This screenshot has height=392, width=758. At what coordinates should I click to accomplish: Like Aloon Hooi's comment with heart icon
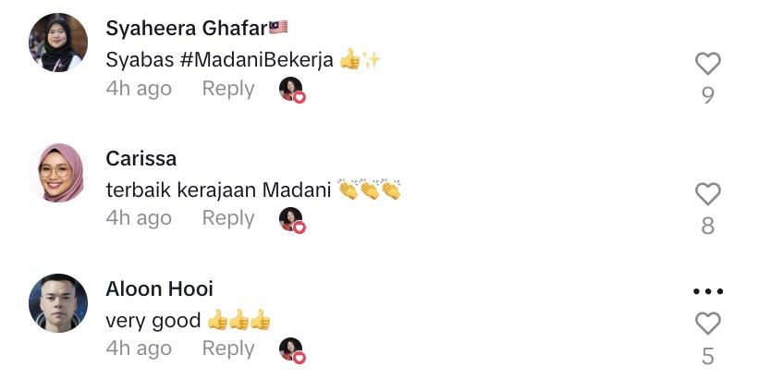click(x=708, y=324)
